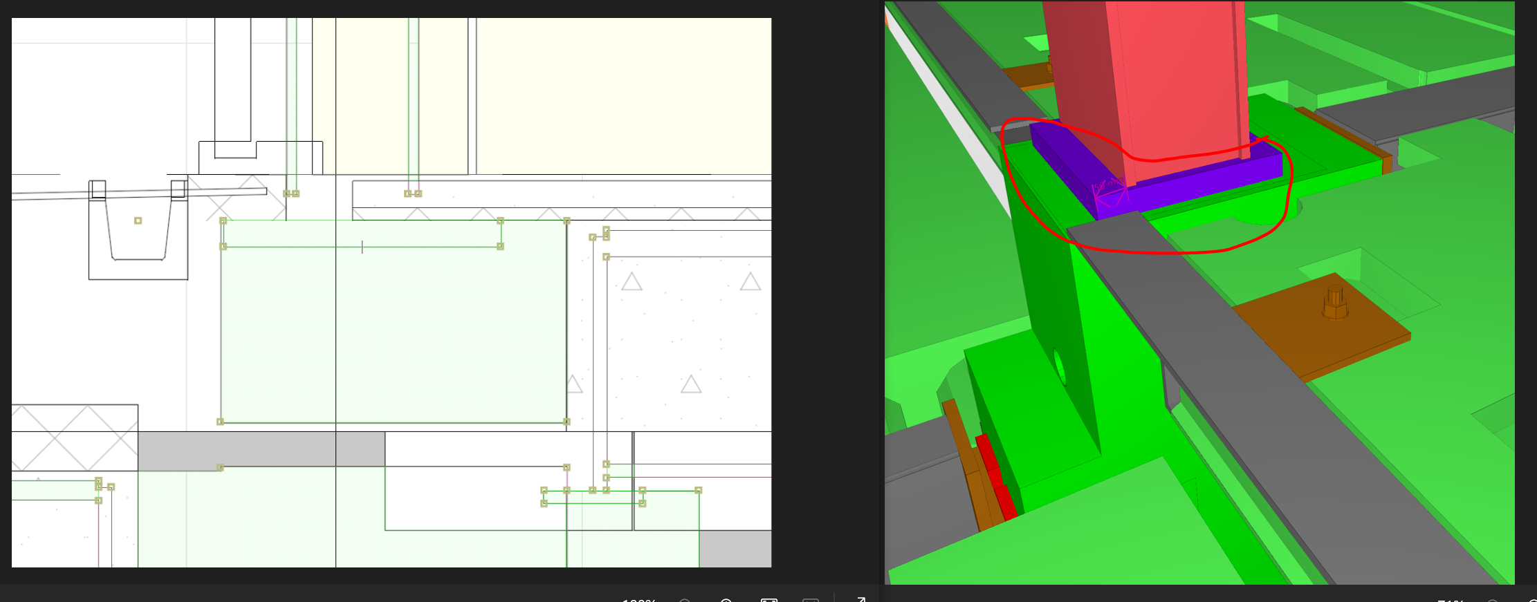Click zoom out icon below left drawing
1537x602 pixels.
685,600
